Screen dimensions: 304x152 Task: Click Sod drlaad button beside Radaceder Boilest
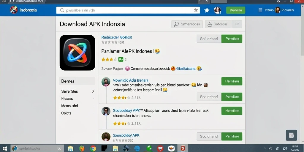(209, 39)
